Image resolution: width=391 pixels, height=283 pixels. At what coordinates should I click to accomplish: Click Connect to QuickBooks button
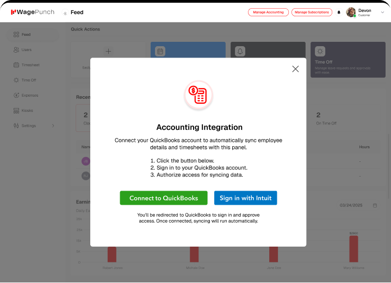click(163, 198)
